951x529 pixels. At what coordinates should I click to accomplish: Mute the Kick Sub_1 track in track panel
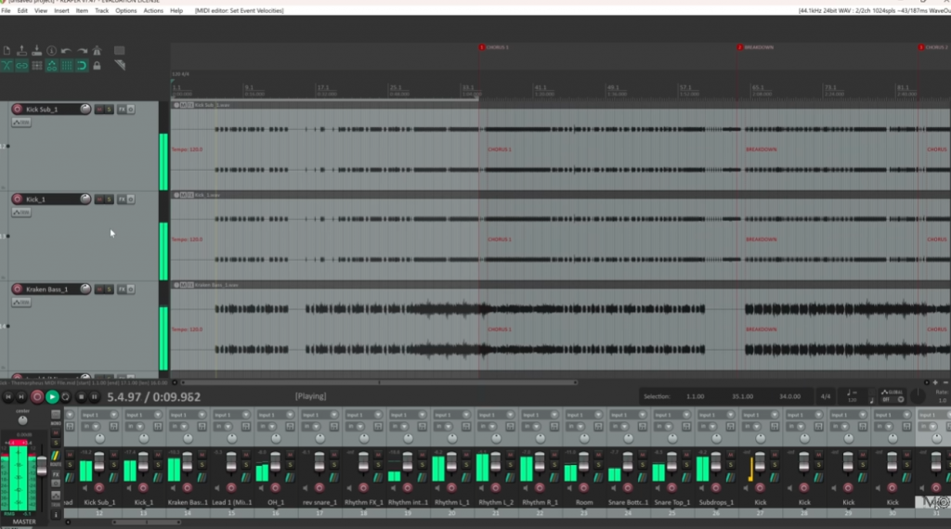98,110
